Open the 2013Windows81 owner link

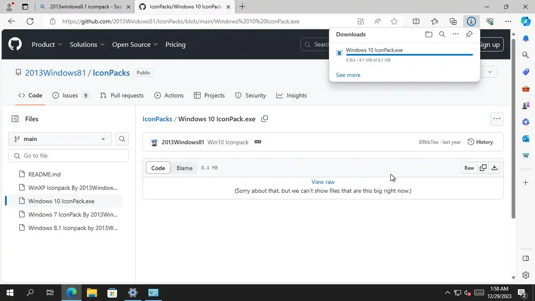[55, 73]
